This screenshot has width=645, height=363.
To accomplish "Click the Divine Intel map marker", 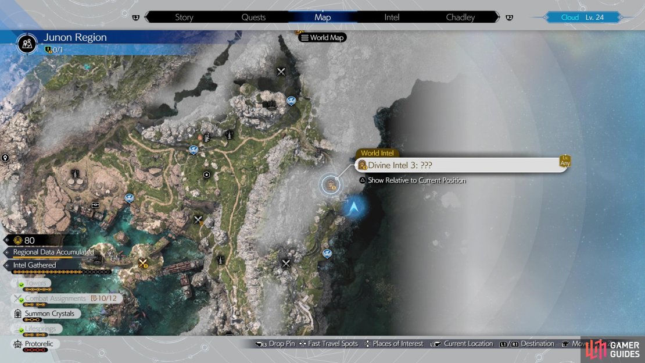I will pos(331,185).
